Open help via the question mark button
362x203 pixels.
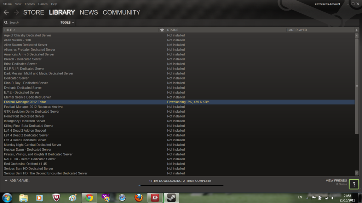tap(354, 184)
